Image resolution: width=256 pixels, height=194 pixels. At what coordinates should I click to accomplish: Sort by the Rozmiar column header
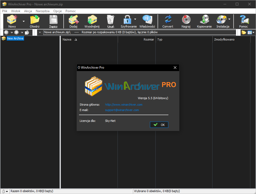[x=136, y=39]
